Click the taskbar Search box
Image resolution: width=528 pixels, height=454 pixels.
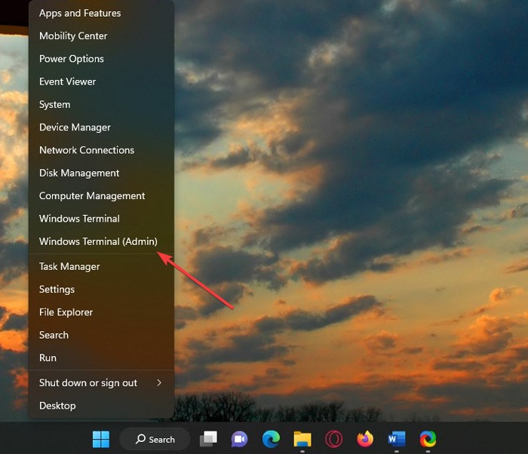coord(155,439)
